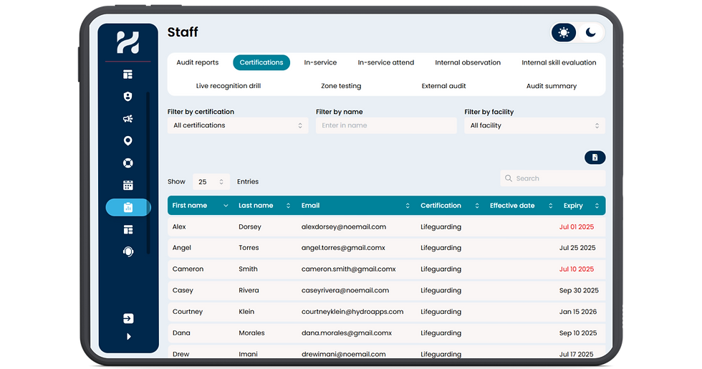The width and height of the screenshot is (702, 369).
Task: Open the In-service attend tab
Action: pos(386,63)
